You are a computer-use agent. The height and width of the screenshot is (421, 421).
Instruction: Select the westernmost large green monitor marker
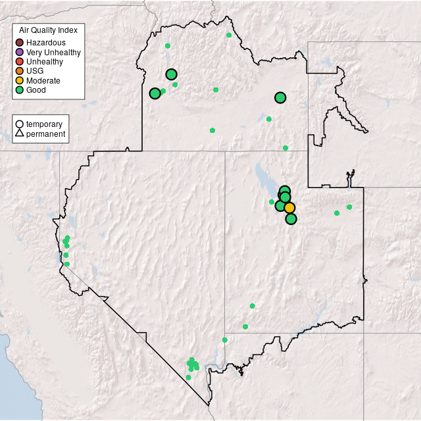pos(155,93)
